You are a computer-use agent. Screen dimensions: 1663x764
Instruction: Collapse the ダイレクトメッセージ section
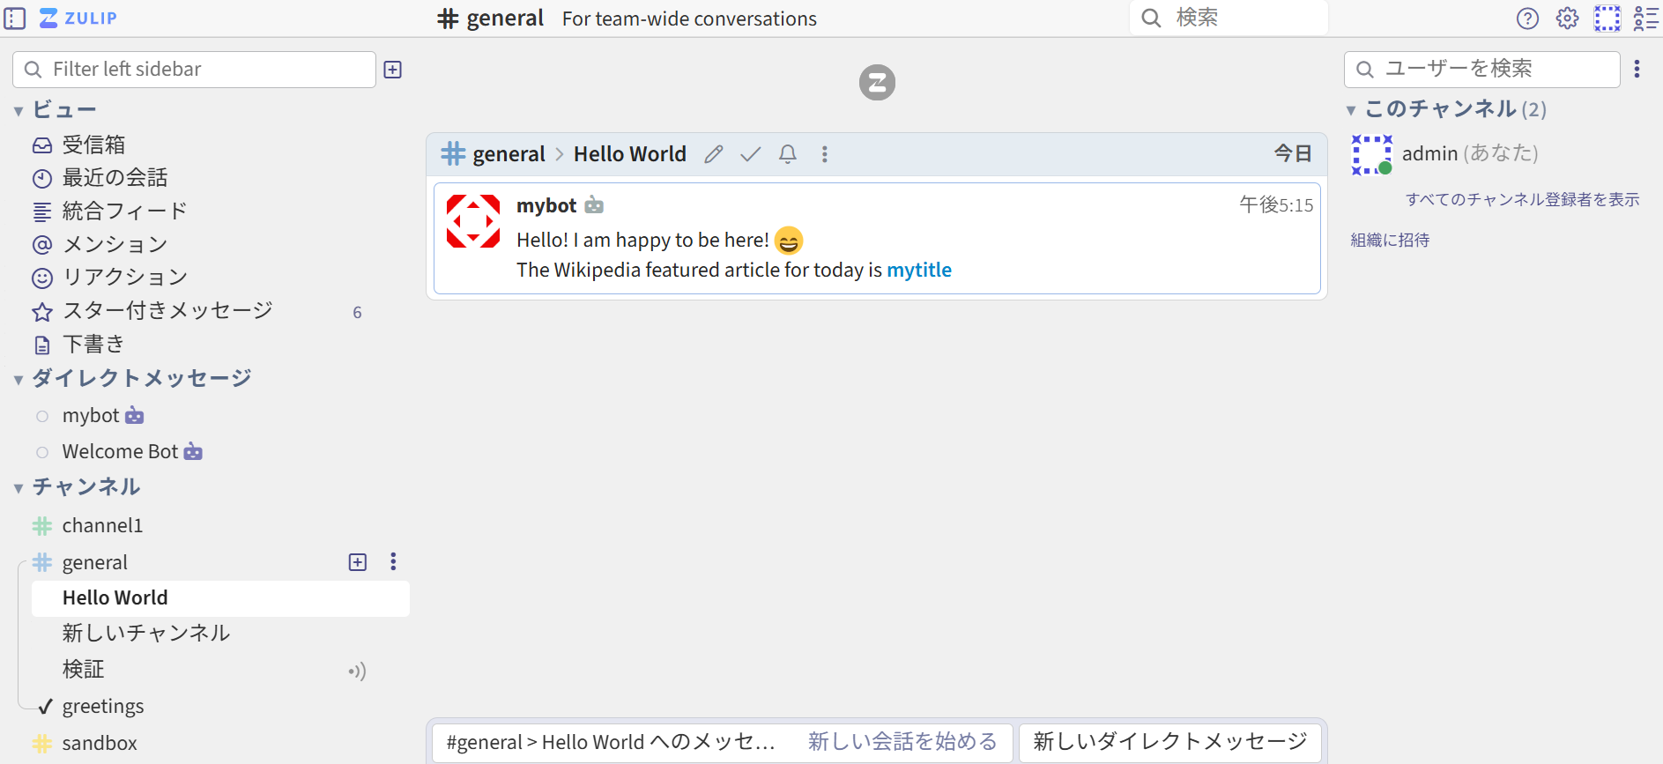click(19, 380)
